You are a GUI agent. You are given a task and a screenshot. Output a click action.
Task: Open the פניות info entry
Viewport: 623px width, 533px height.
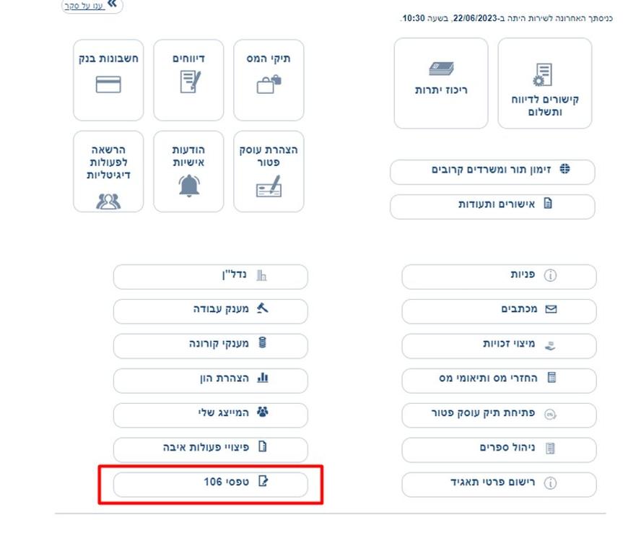499,277
